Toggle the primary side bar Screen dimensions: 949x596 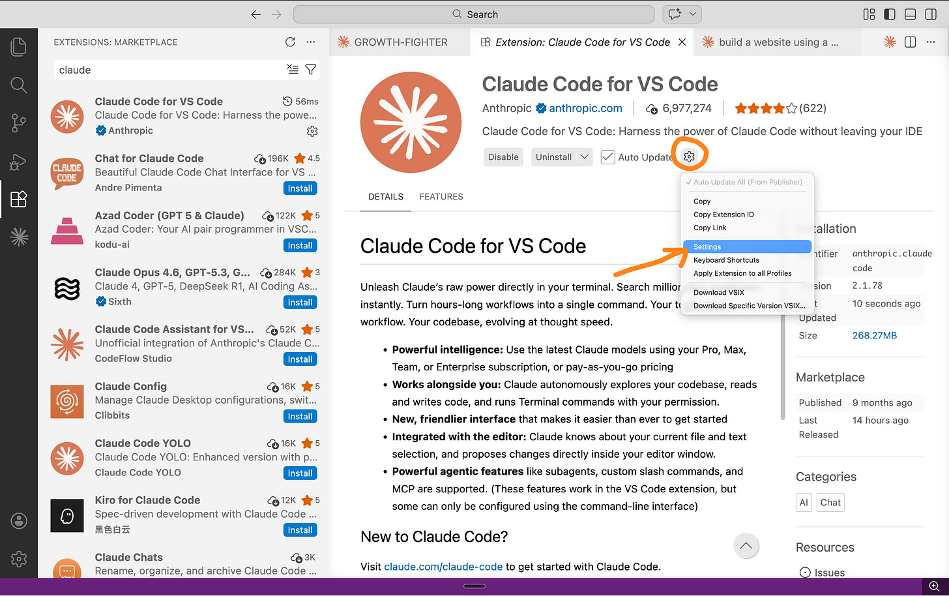[890, 14]
